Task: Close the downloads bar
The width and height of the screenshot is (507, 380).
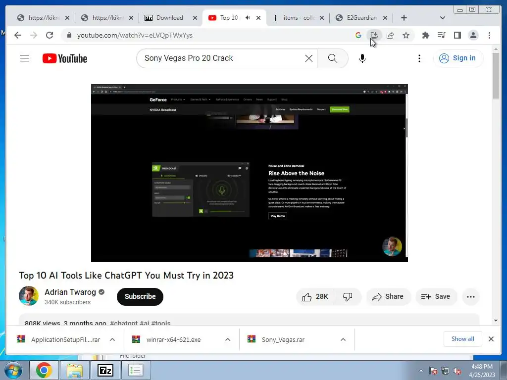Action: [491, 339]
